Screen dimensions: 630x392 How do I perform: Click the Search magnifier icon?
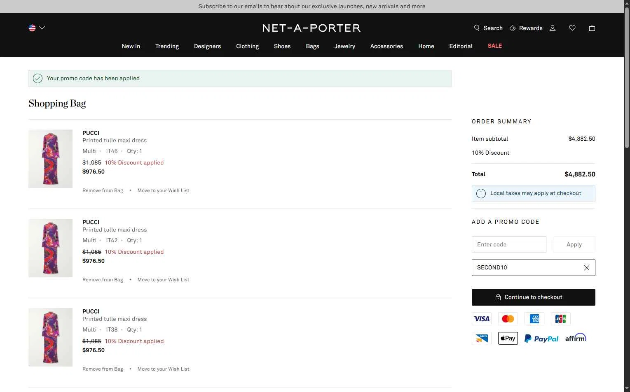477,28
